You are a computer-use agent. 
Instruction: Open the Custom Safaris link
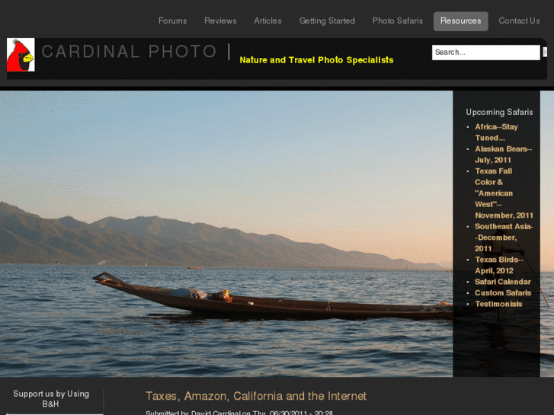coord(503,293)
